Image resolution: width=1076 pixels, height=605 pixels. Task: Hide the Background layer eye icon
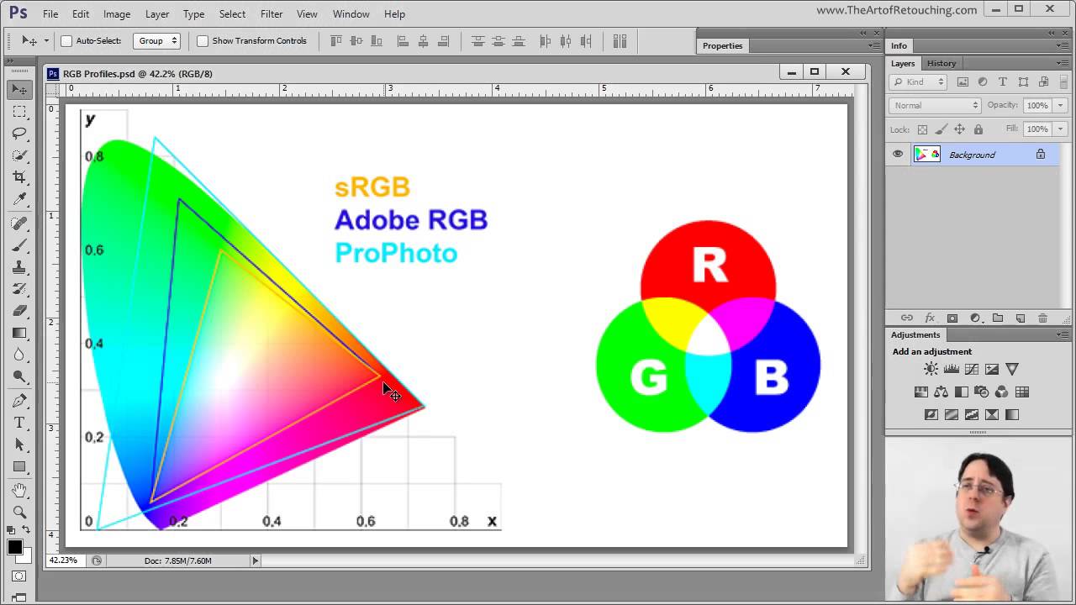click(x=898, y=155)
